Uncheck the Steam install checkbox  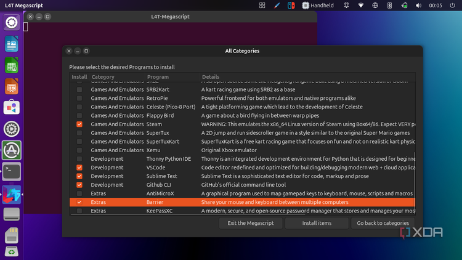tap(79, 124)
